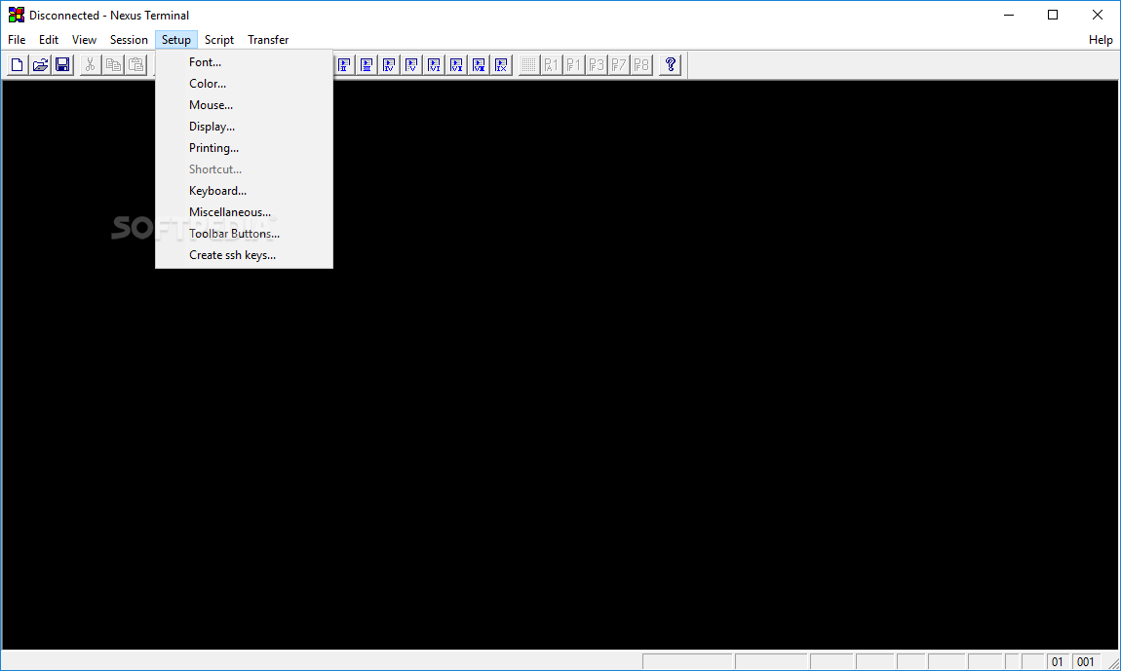Open the Edit menu

click(49, 40)
